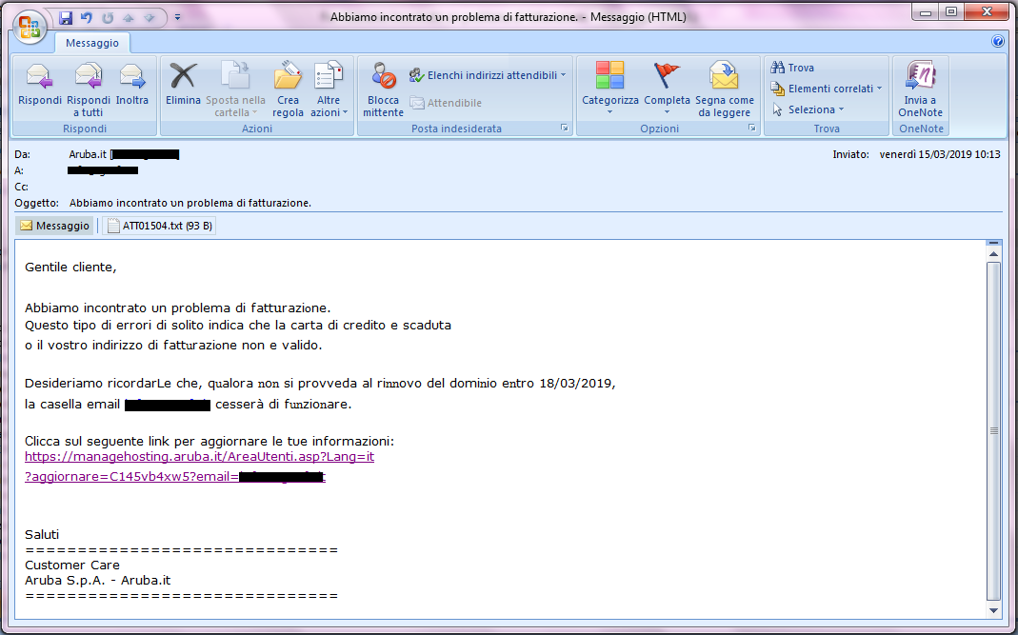The image size is (1018, 635).
Task: Click the sender name Aruba.it
Action: point(88,154)
